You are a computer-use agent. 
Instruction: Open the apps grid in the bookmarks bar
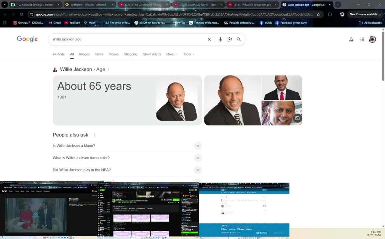click(4, 23)
